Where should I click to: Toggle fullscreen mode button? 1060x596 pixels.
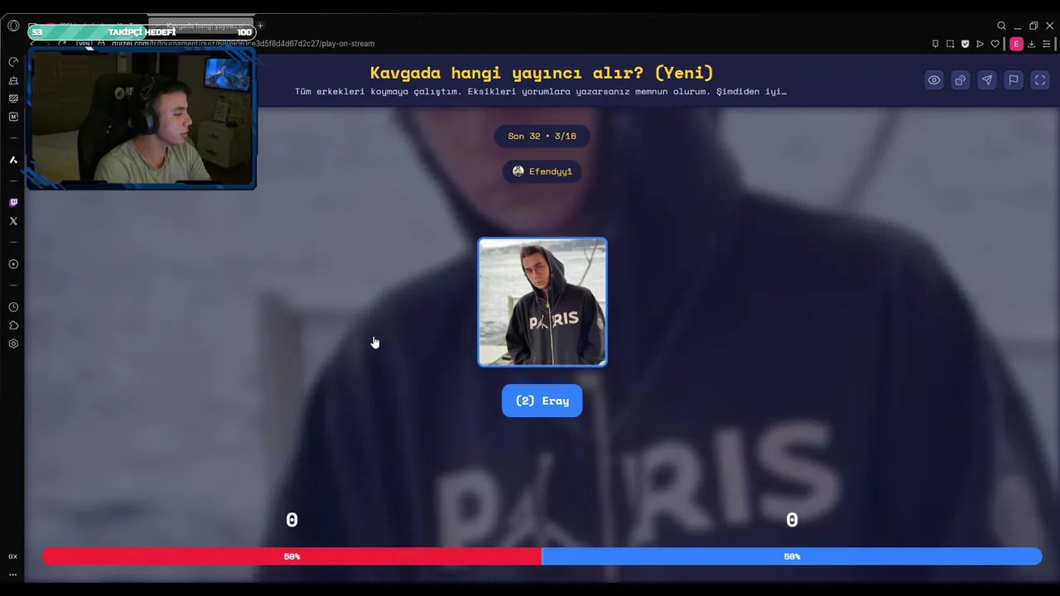tap(1040, 80)
